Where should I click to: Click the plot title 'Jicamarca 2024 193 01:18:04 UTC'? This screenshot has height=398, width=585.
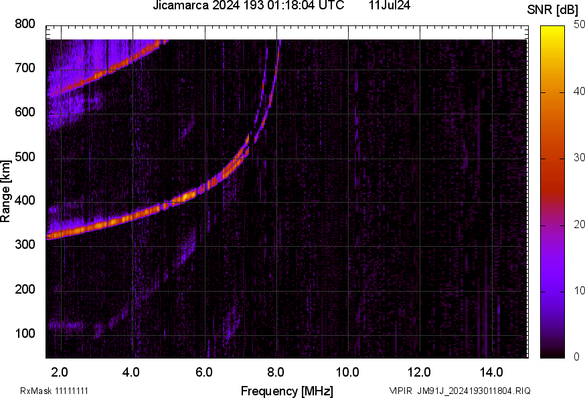coord(248,5)
